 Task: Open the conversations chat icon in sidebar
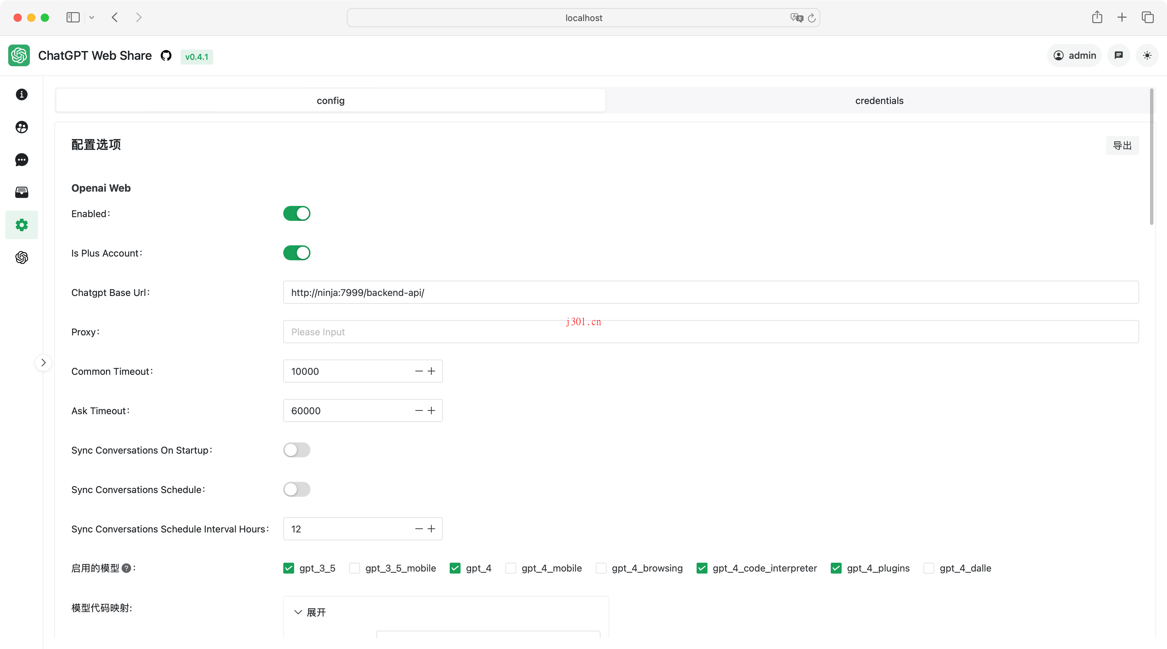(x=21, y=160)
